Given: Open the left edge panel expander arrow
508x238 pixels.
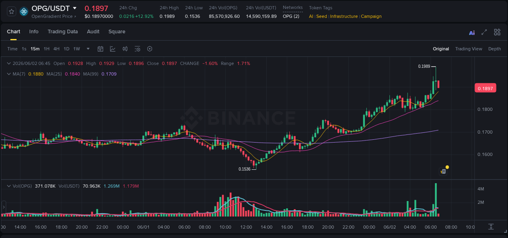Looking at the screenshot, I should coord(3,207).
